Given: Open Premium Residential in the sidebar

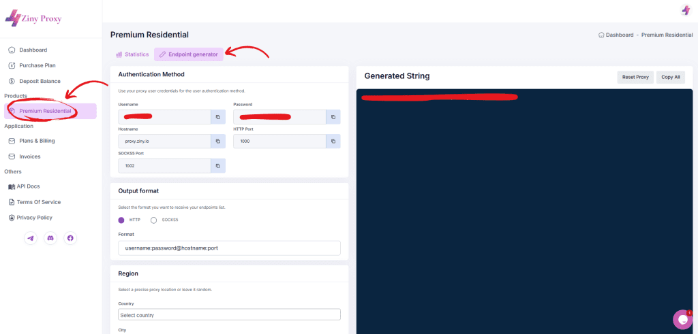Looking at the screenshot, I should 50,111.
